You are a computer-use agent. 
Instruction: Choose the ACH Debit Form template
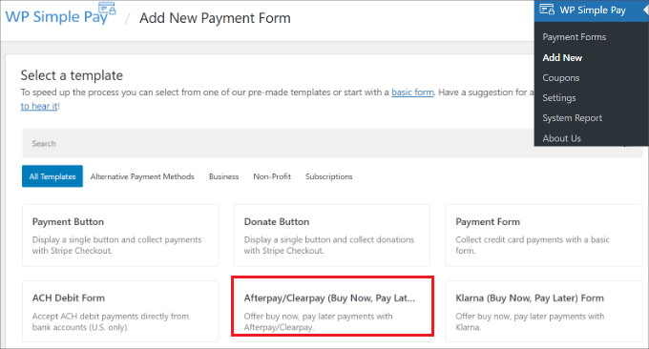coord(120,312)
